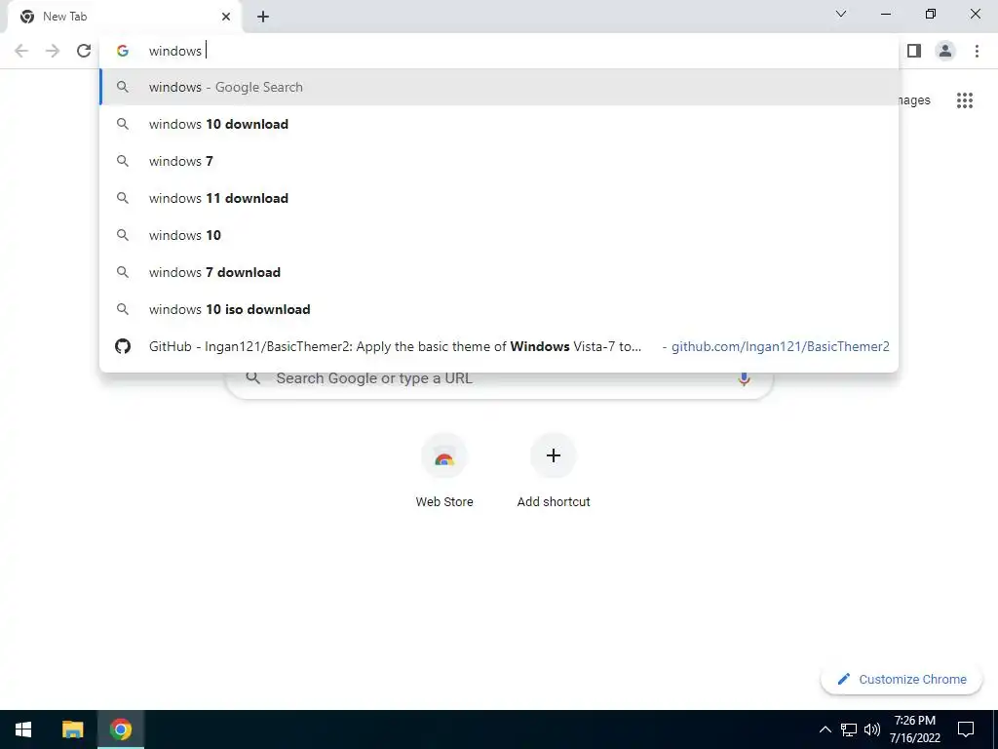Choose 'windows 10 download' suggestion
This screenshot has height=749, width=998.
[500, 124]
